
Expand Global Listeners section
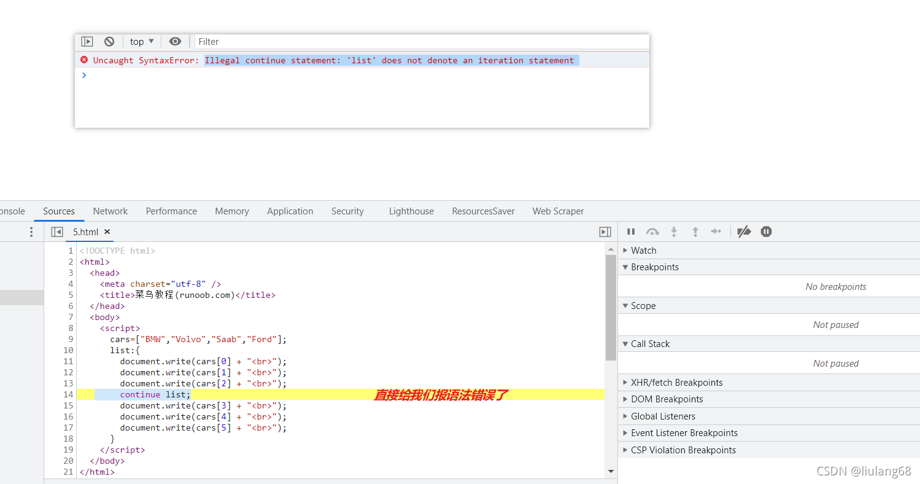point(769,416)
